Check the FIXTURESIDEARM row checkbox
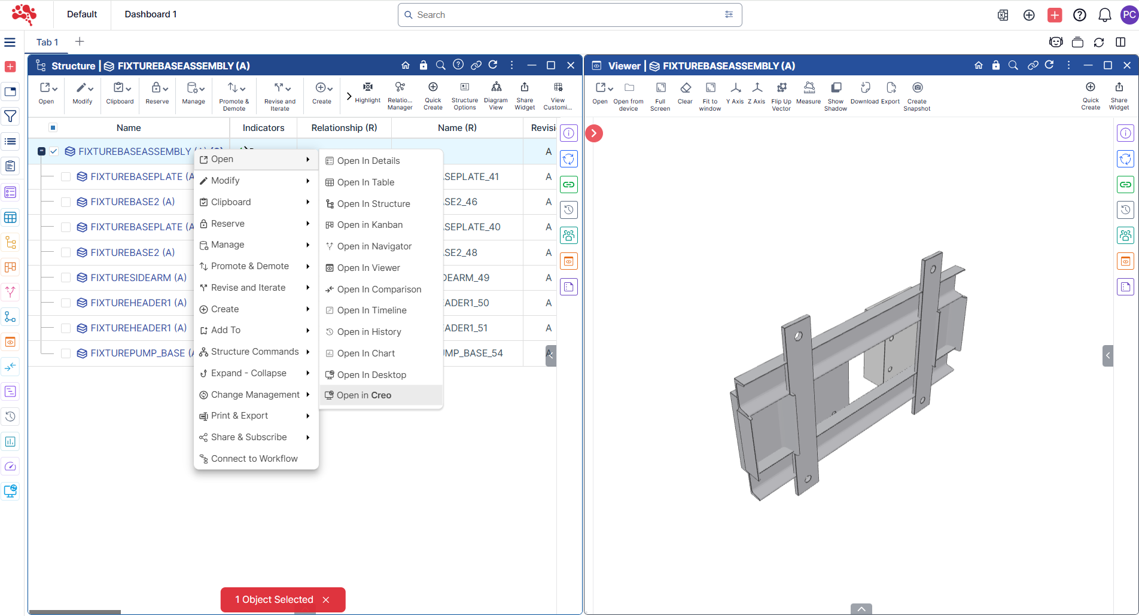The width and height of the screenshot is (1139, 616). 66,277
